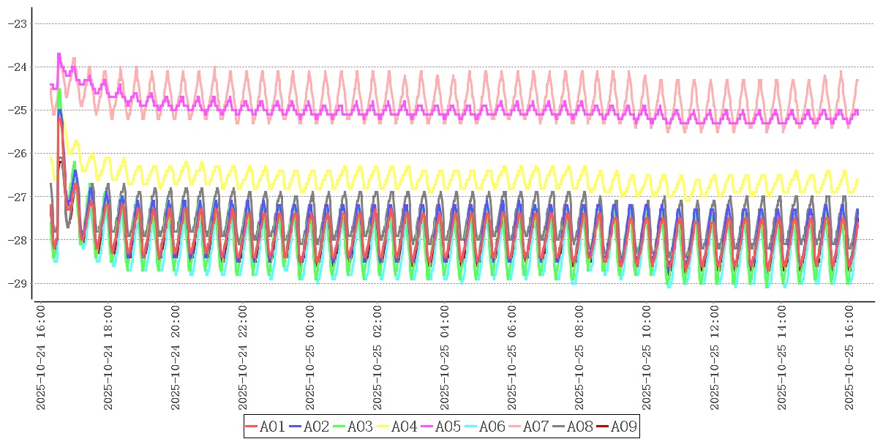This screenshot has height=439, width=883.
Task: Select the 2025-10-24 20:00 x-axis label
Action: click(x=176, y=359)
